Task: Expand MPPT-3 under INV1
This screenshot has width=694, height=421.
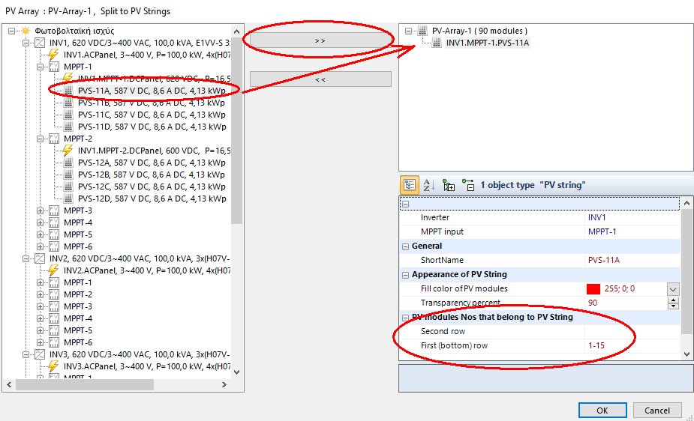Action: (42, 210)
